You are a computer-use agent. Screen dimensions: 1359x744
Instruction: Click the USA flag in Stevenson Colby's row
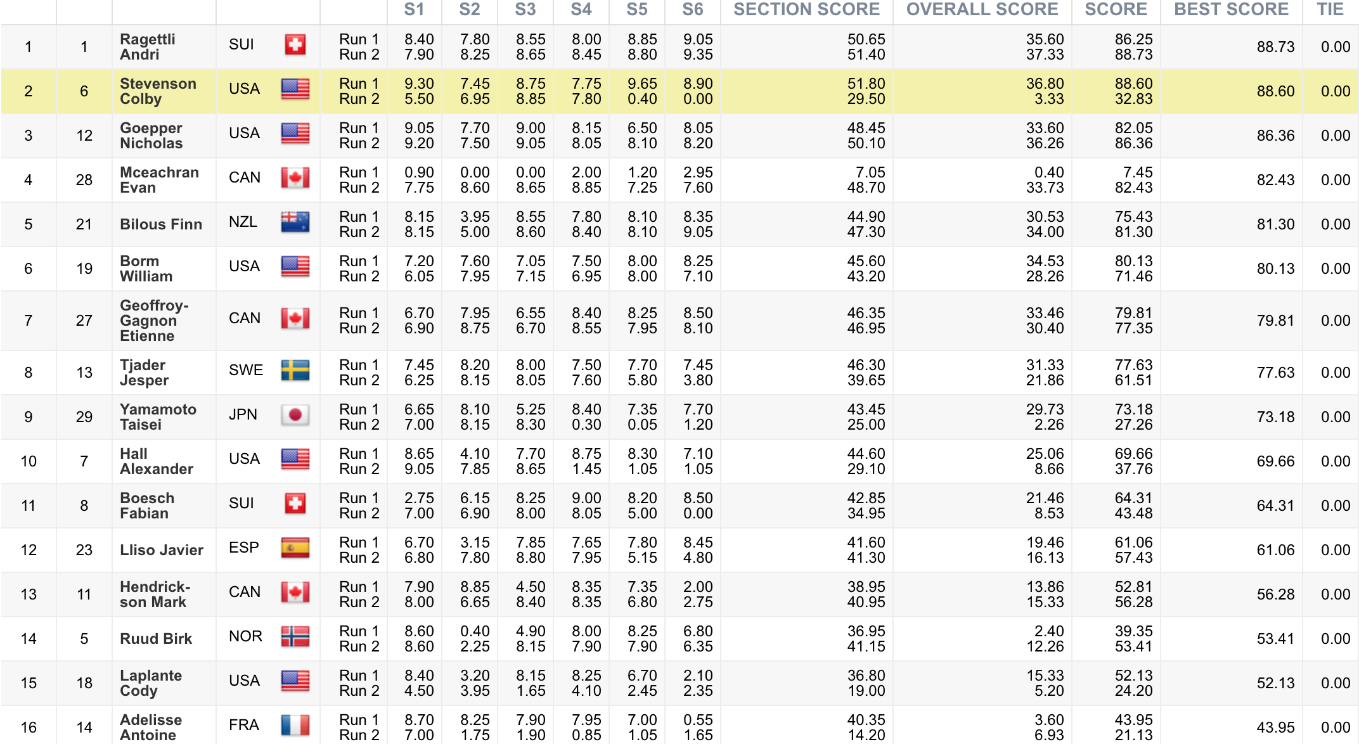pos(295,89)
